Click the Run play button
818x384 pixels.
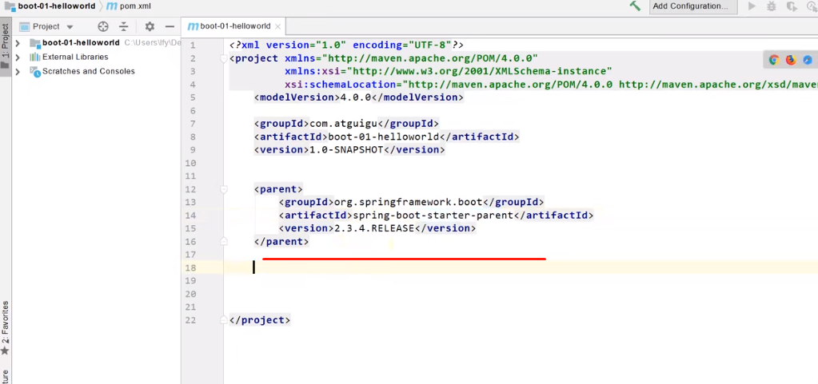pyautogui.click(x=752, y=6)
